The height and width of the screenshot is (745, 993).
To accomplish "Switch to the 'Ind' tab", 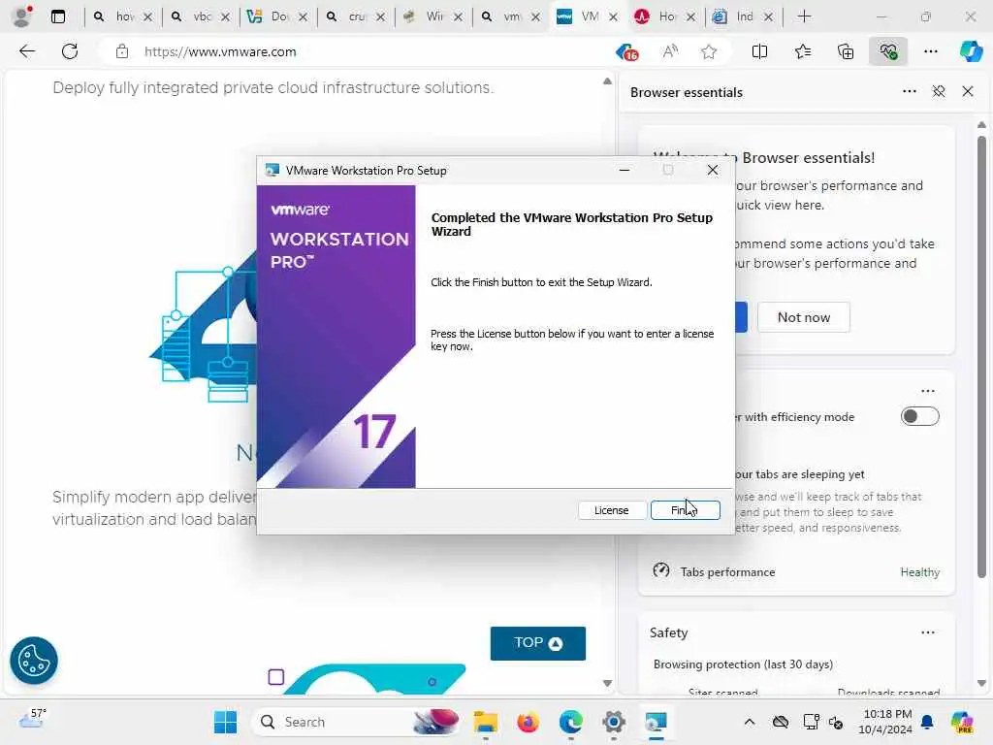I will pos(744,16).
